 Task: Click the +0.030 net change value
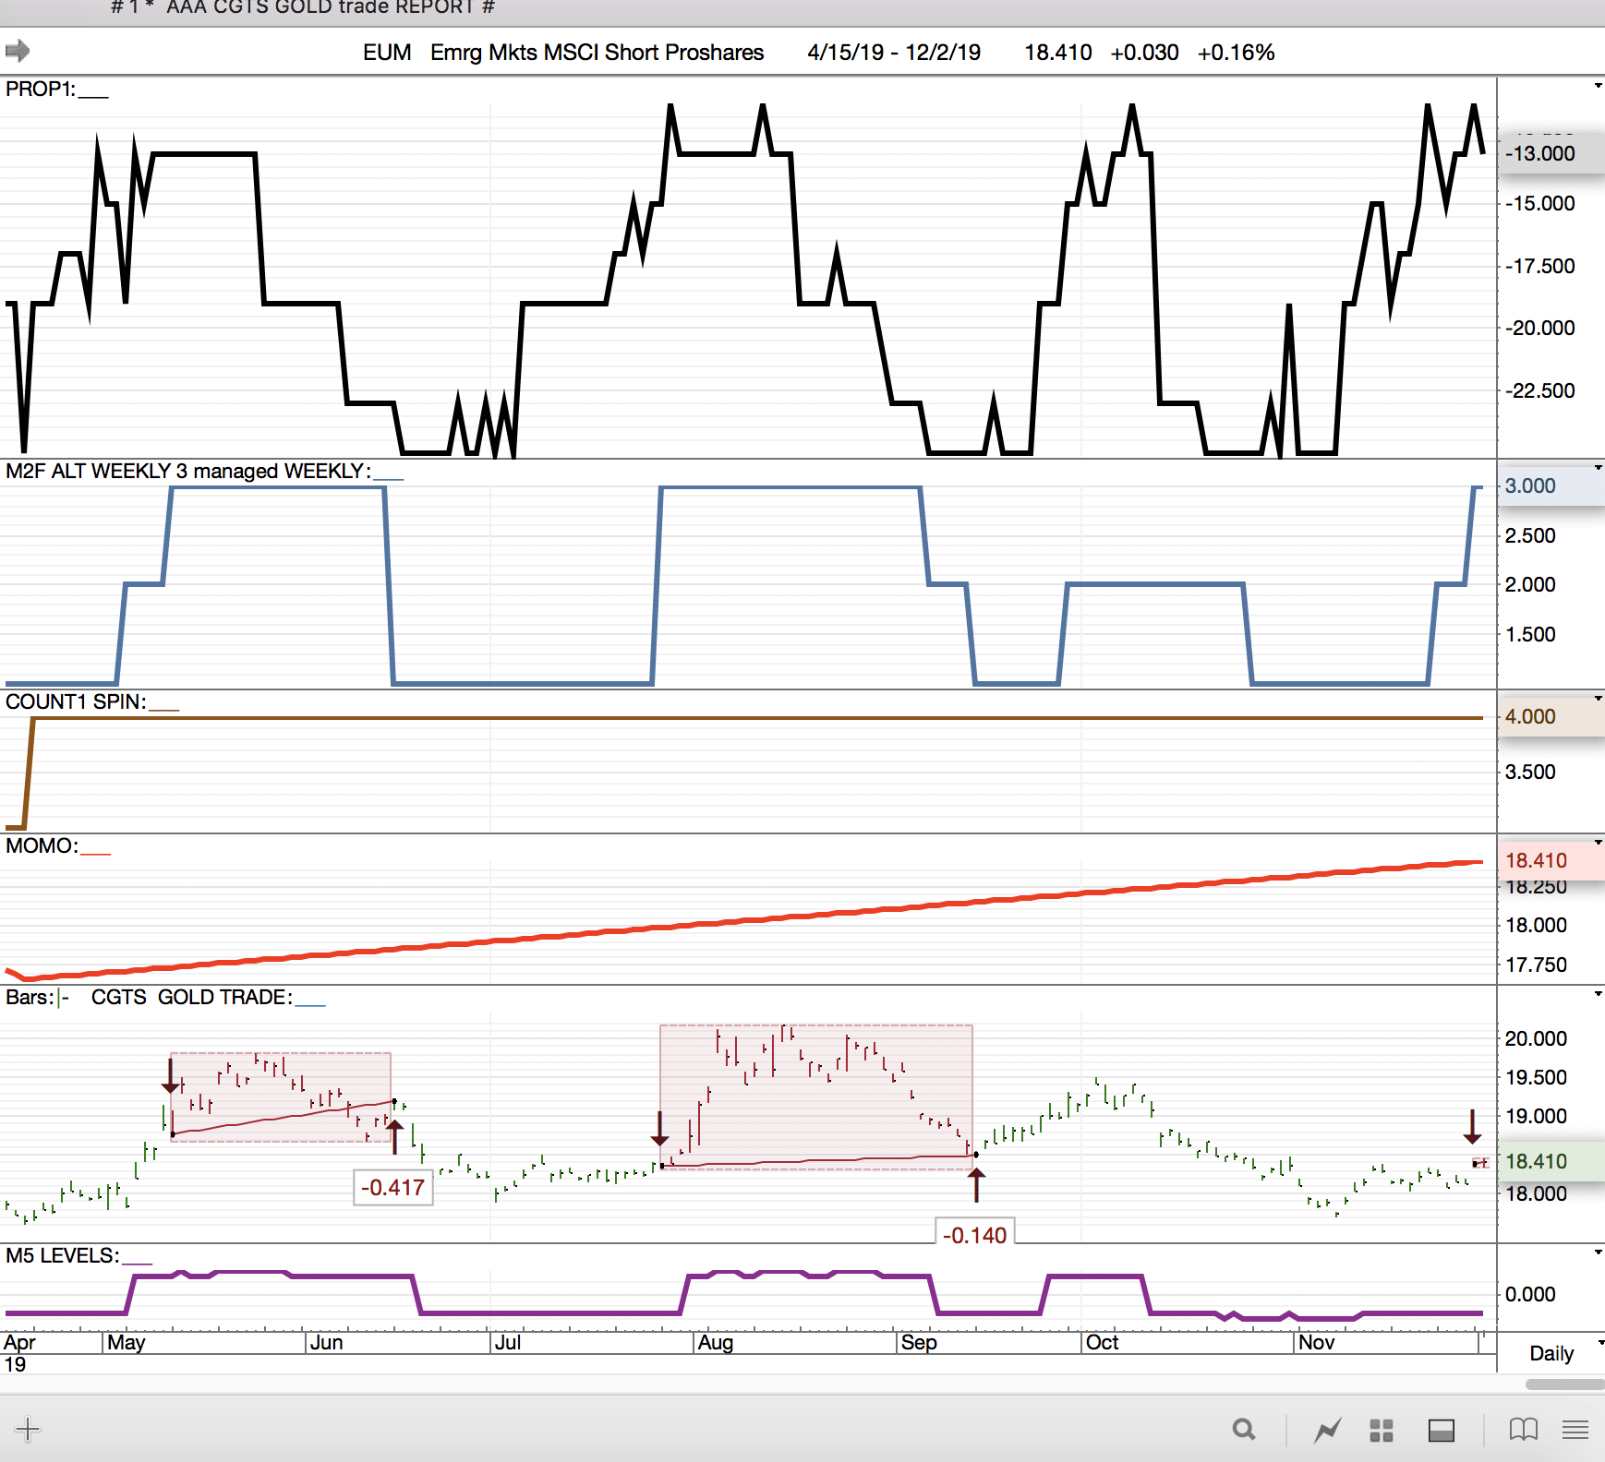[x=1145, y=53]
